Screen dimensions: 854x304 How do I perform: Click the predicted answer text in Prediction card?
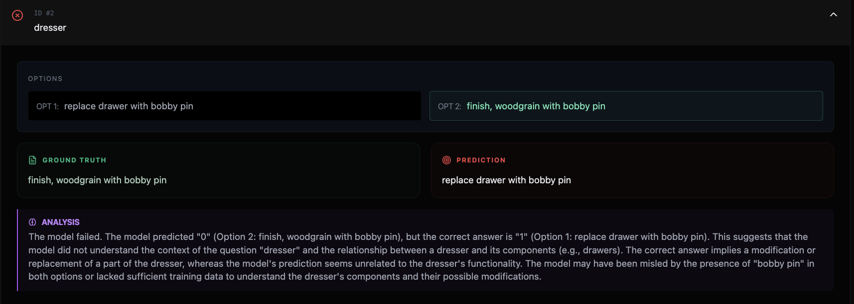(x=506, y=180)
